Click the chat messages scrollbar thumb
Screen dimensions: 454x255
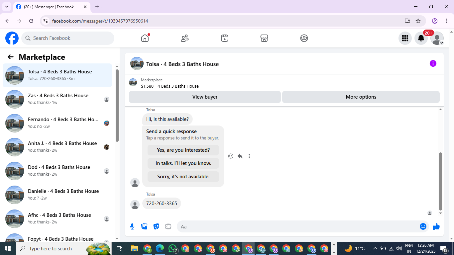(441, 181)
